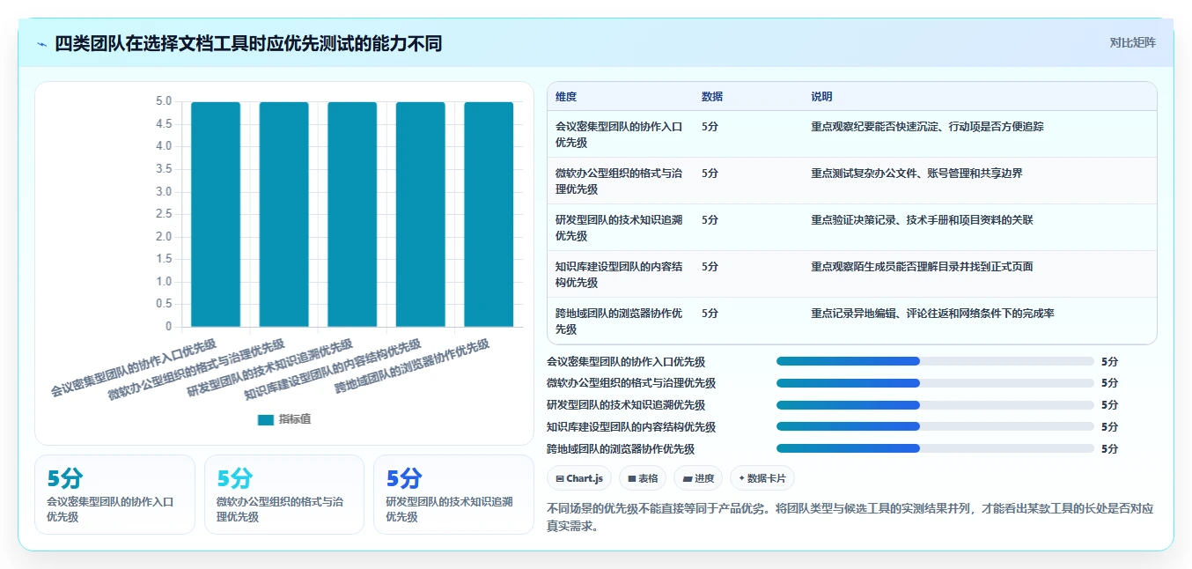The image size is (1192, 569).
Task: Click the progress bar for 跨地域团队的浏览器协作优先级
Action: (x=935, y=448)
